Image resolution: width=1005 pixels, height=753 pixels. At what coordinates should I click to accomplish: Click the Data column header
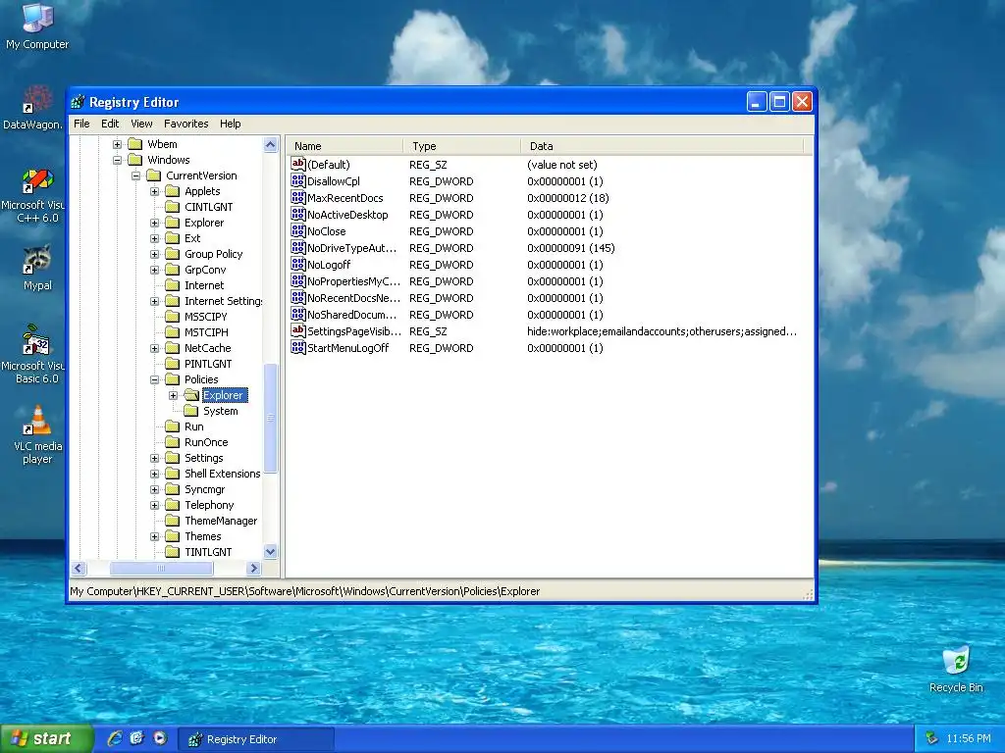(x=662, y=146)
